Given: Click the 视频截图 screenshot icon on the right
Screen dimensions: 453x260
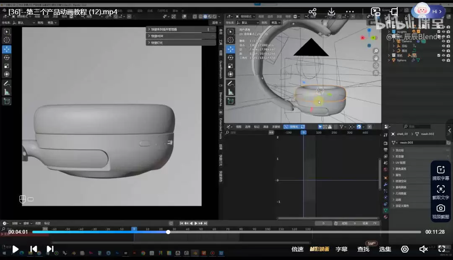Looking at the screenshot, I should pos(440,207).
